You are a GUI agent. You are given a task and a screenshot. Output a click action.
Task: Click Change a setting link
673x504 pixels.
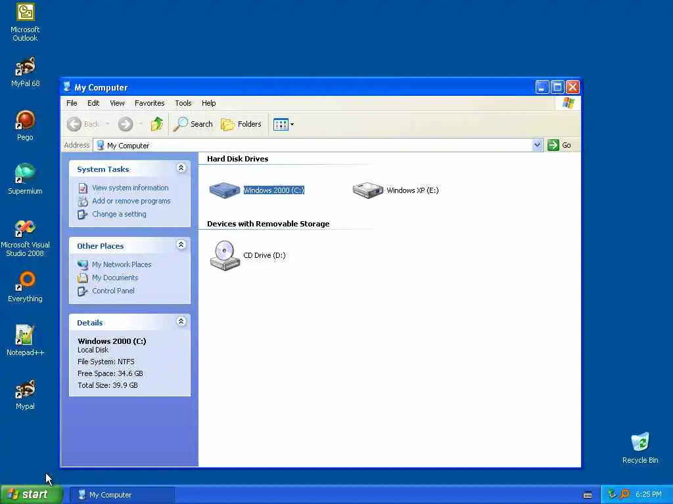tap(119, 215)
